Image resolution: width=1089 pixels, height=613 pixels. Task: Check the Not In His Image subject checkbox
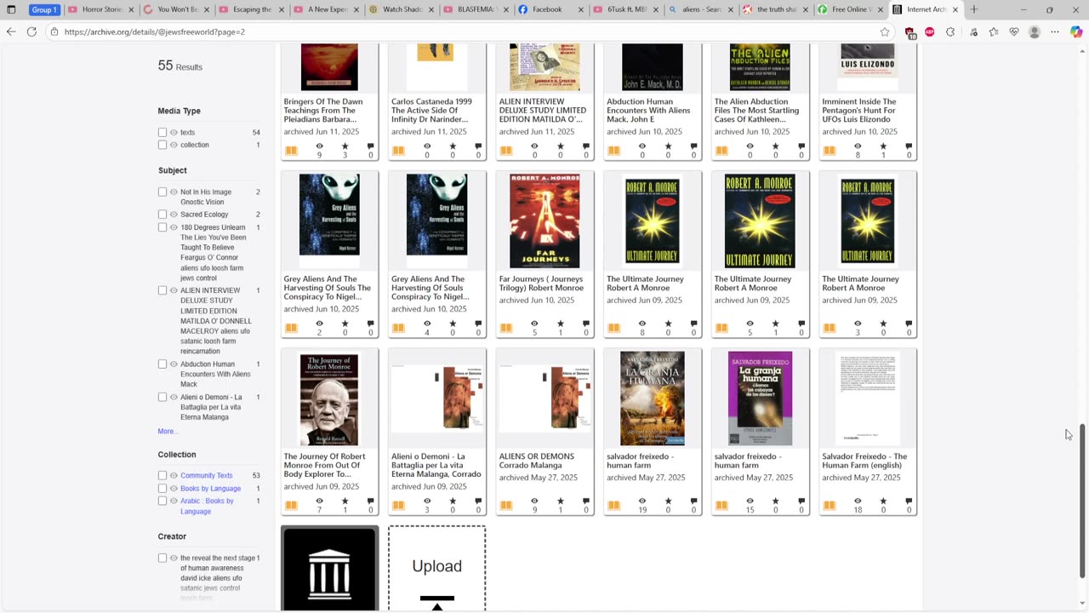(x=162, y=192)
